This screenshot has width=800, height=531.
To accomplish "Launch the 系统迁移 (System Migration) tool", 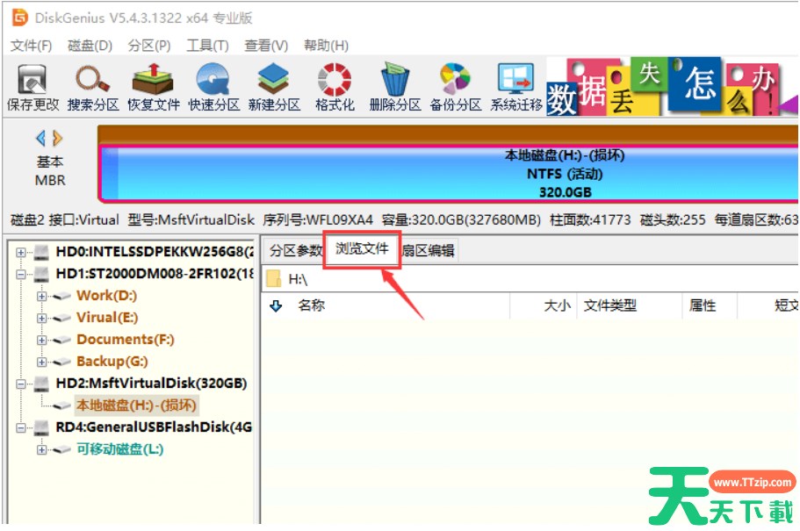I will point(515,82).
